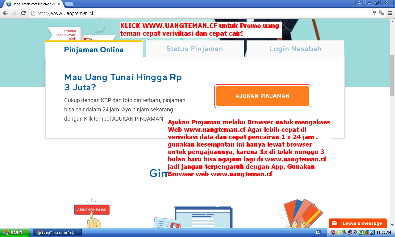Viewport: 395px width, 237px height.
Task: Minimize the Chrome window
Action: [369, 3]
